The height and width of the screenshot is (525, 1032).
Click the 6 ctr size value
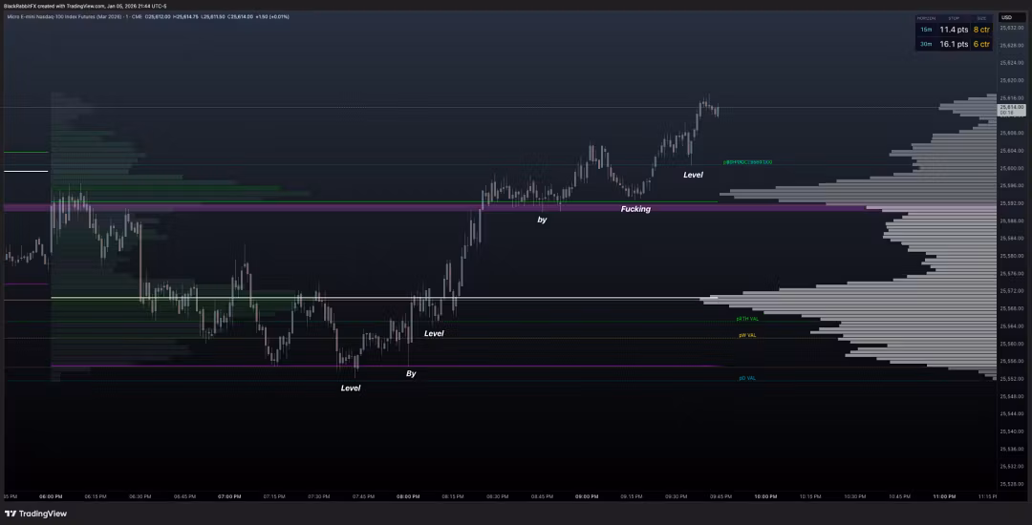tap(981, 44)
